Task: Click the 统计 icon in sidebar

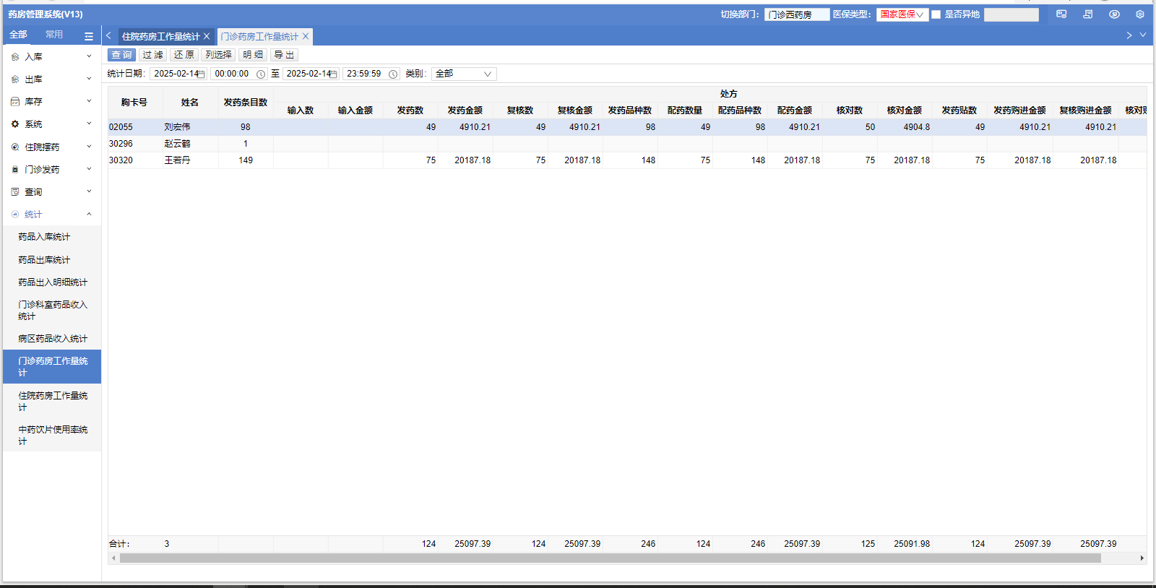Action: [x=15, y=215]
